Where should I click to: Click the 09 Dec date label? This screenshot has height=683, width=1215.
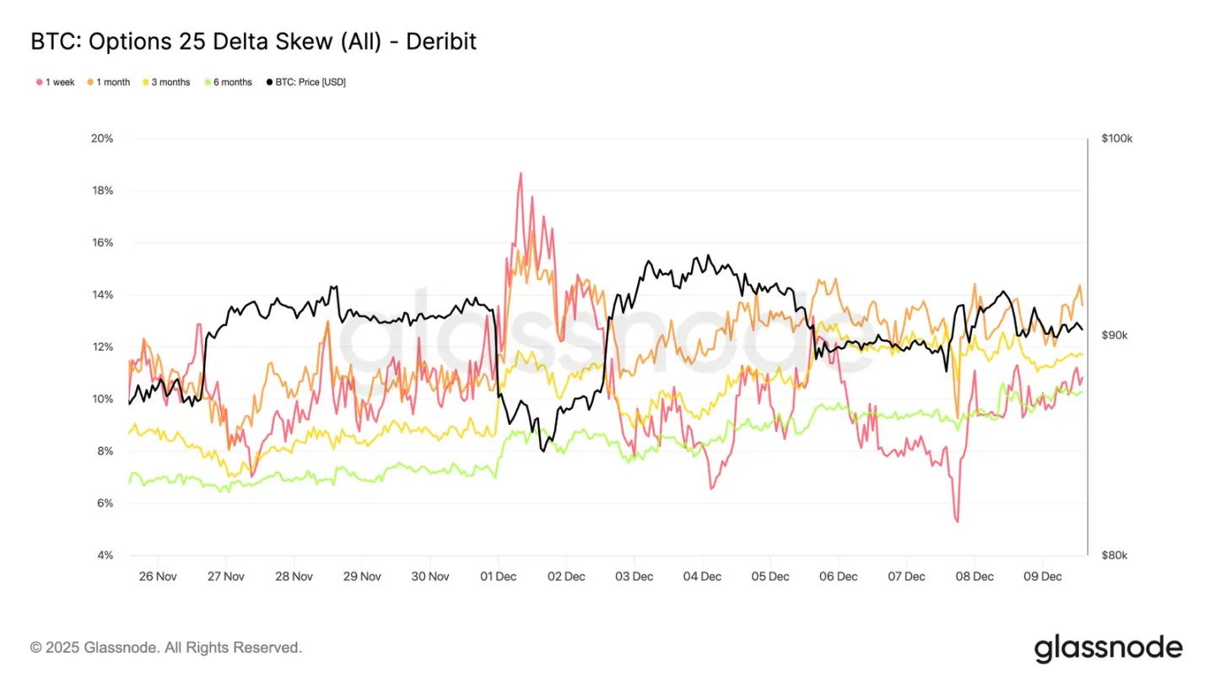(1042, 577)
